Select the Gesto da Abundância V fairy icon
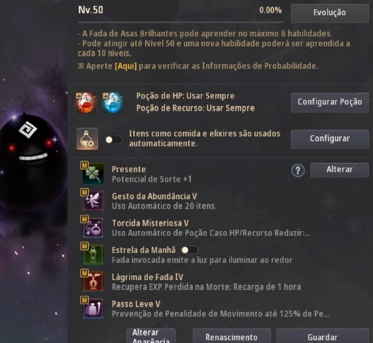 93,201
